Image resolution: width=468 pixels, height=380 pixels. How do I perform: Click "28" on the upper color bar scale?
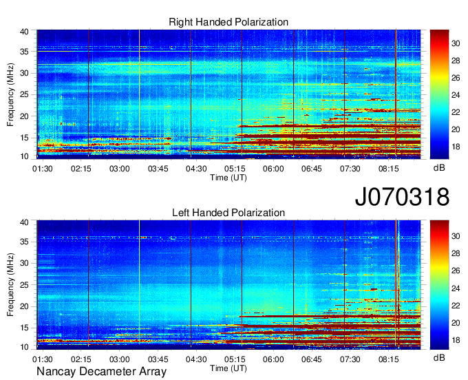[x=456, y=61]
